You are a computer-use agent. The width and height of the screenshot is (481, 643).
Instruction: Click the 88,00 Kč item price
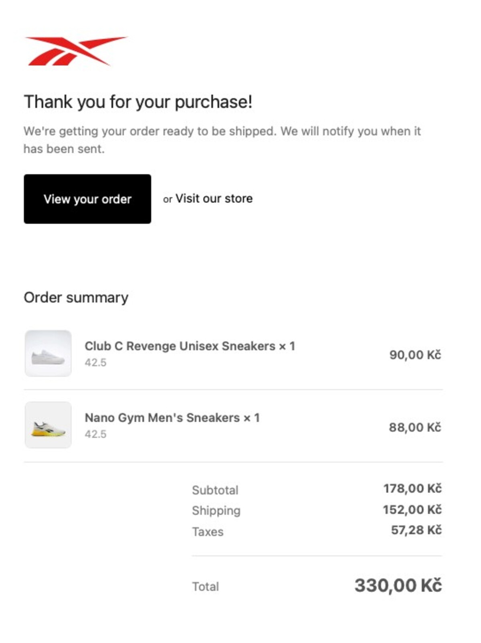[415, 427]
